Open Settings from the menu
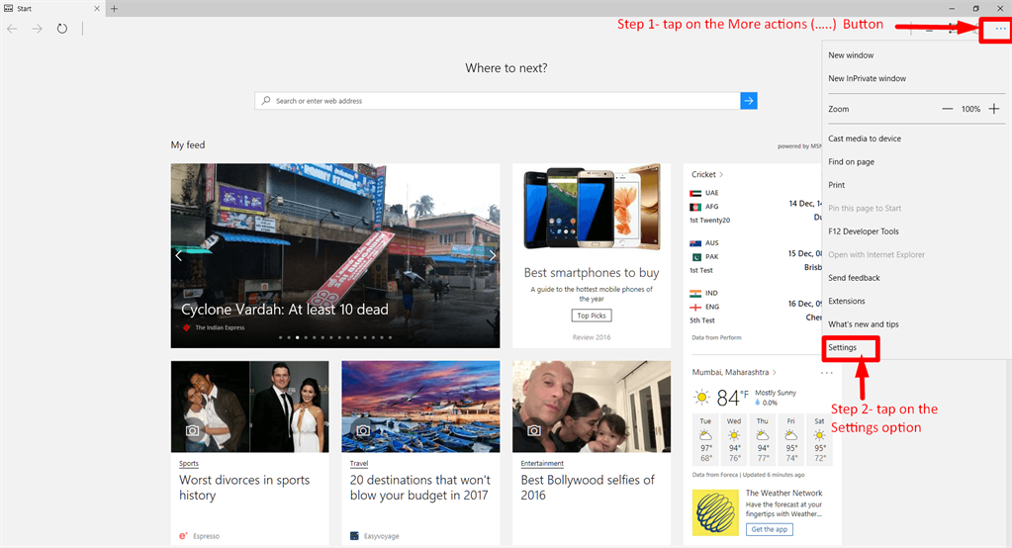The width and height of the screenshot is (1012, 548). (842, 348)
